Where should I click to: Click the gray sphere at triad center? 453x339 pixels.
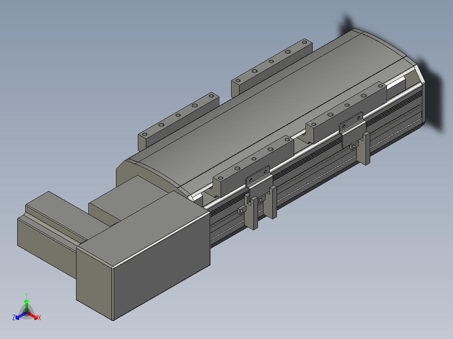[x=26, y=313]
